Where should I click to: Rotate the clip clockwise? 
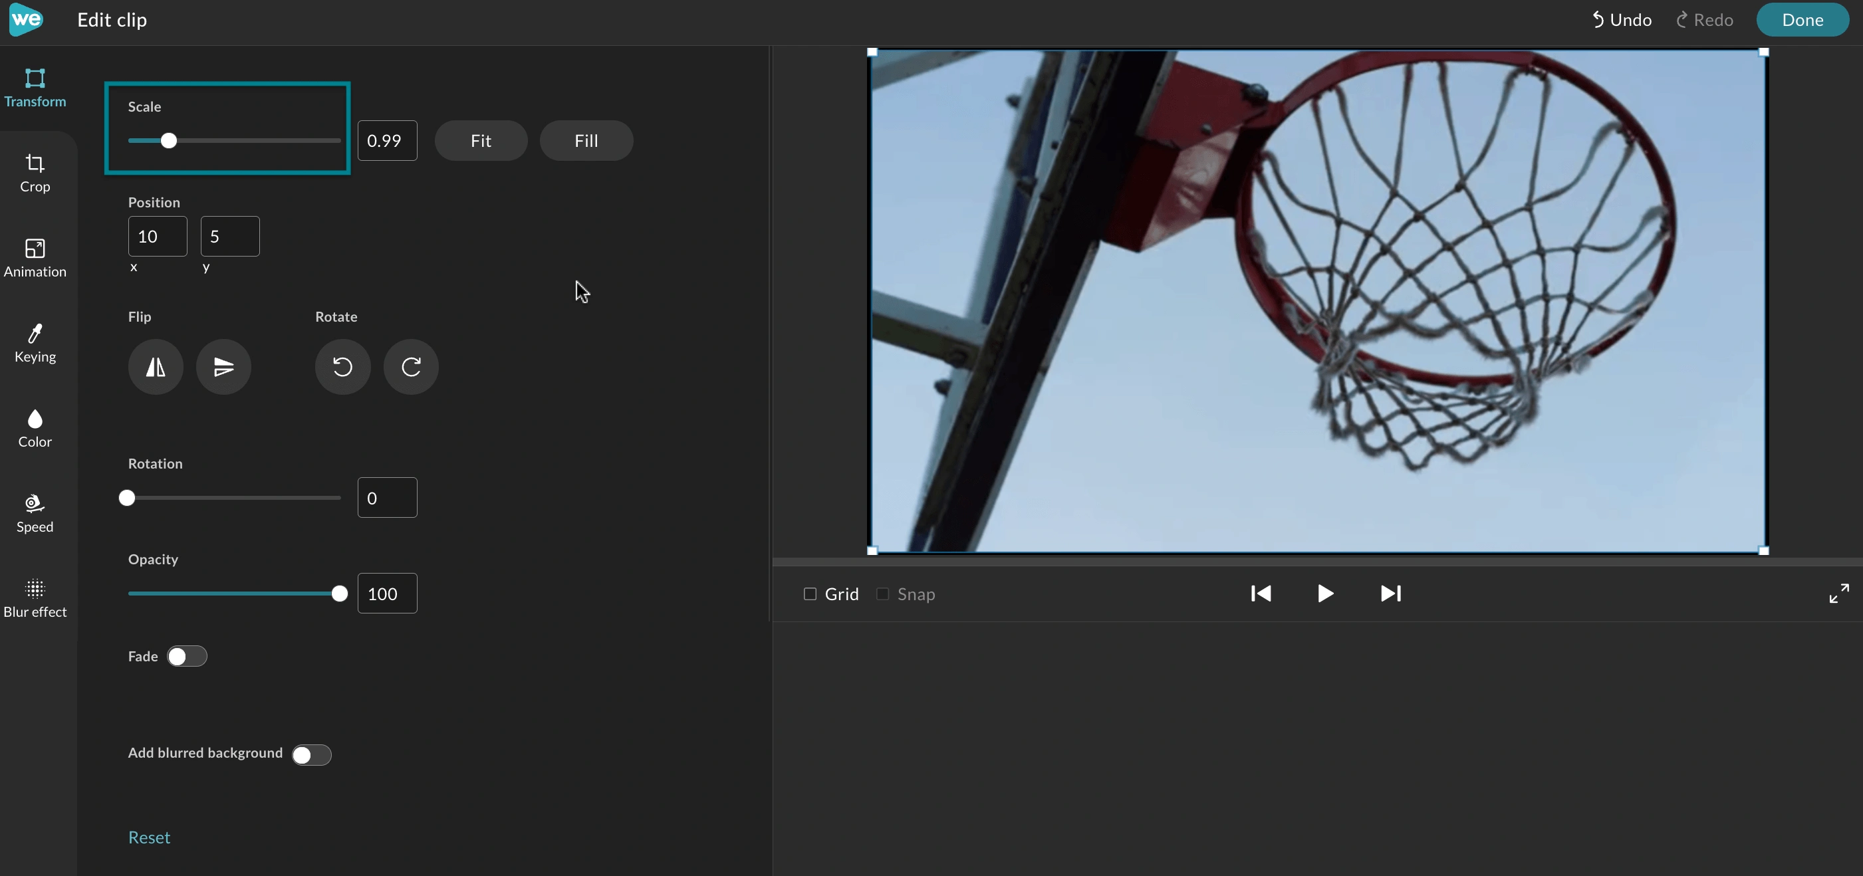(411, 366)
